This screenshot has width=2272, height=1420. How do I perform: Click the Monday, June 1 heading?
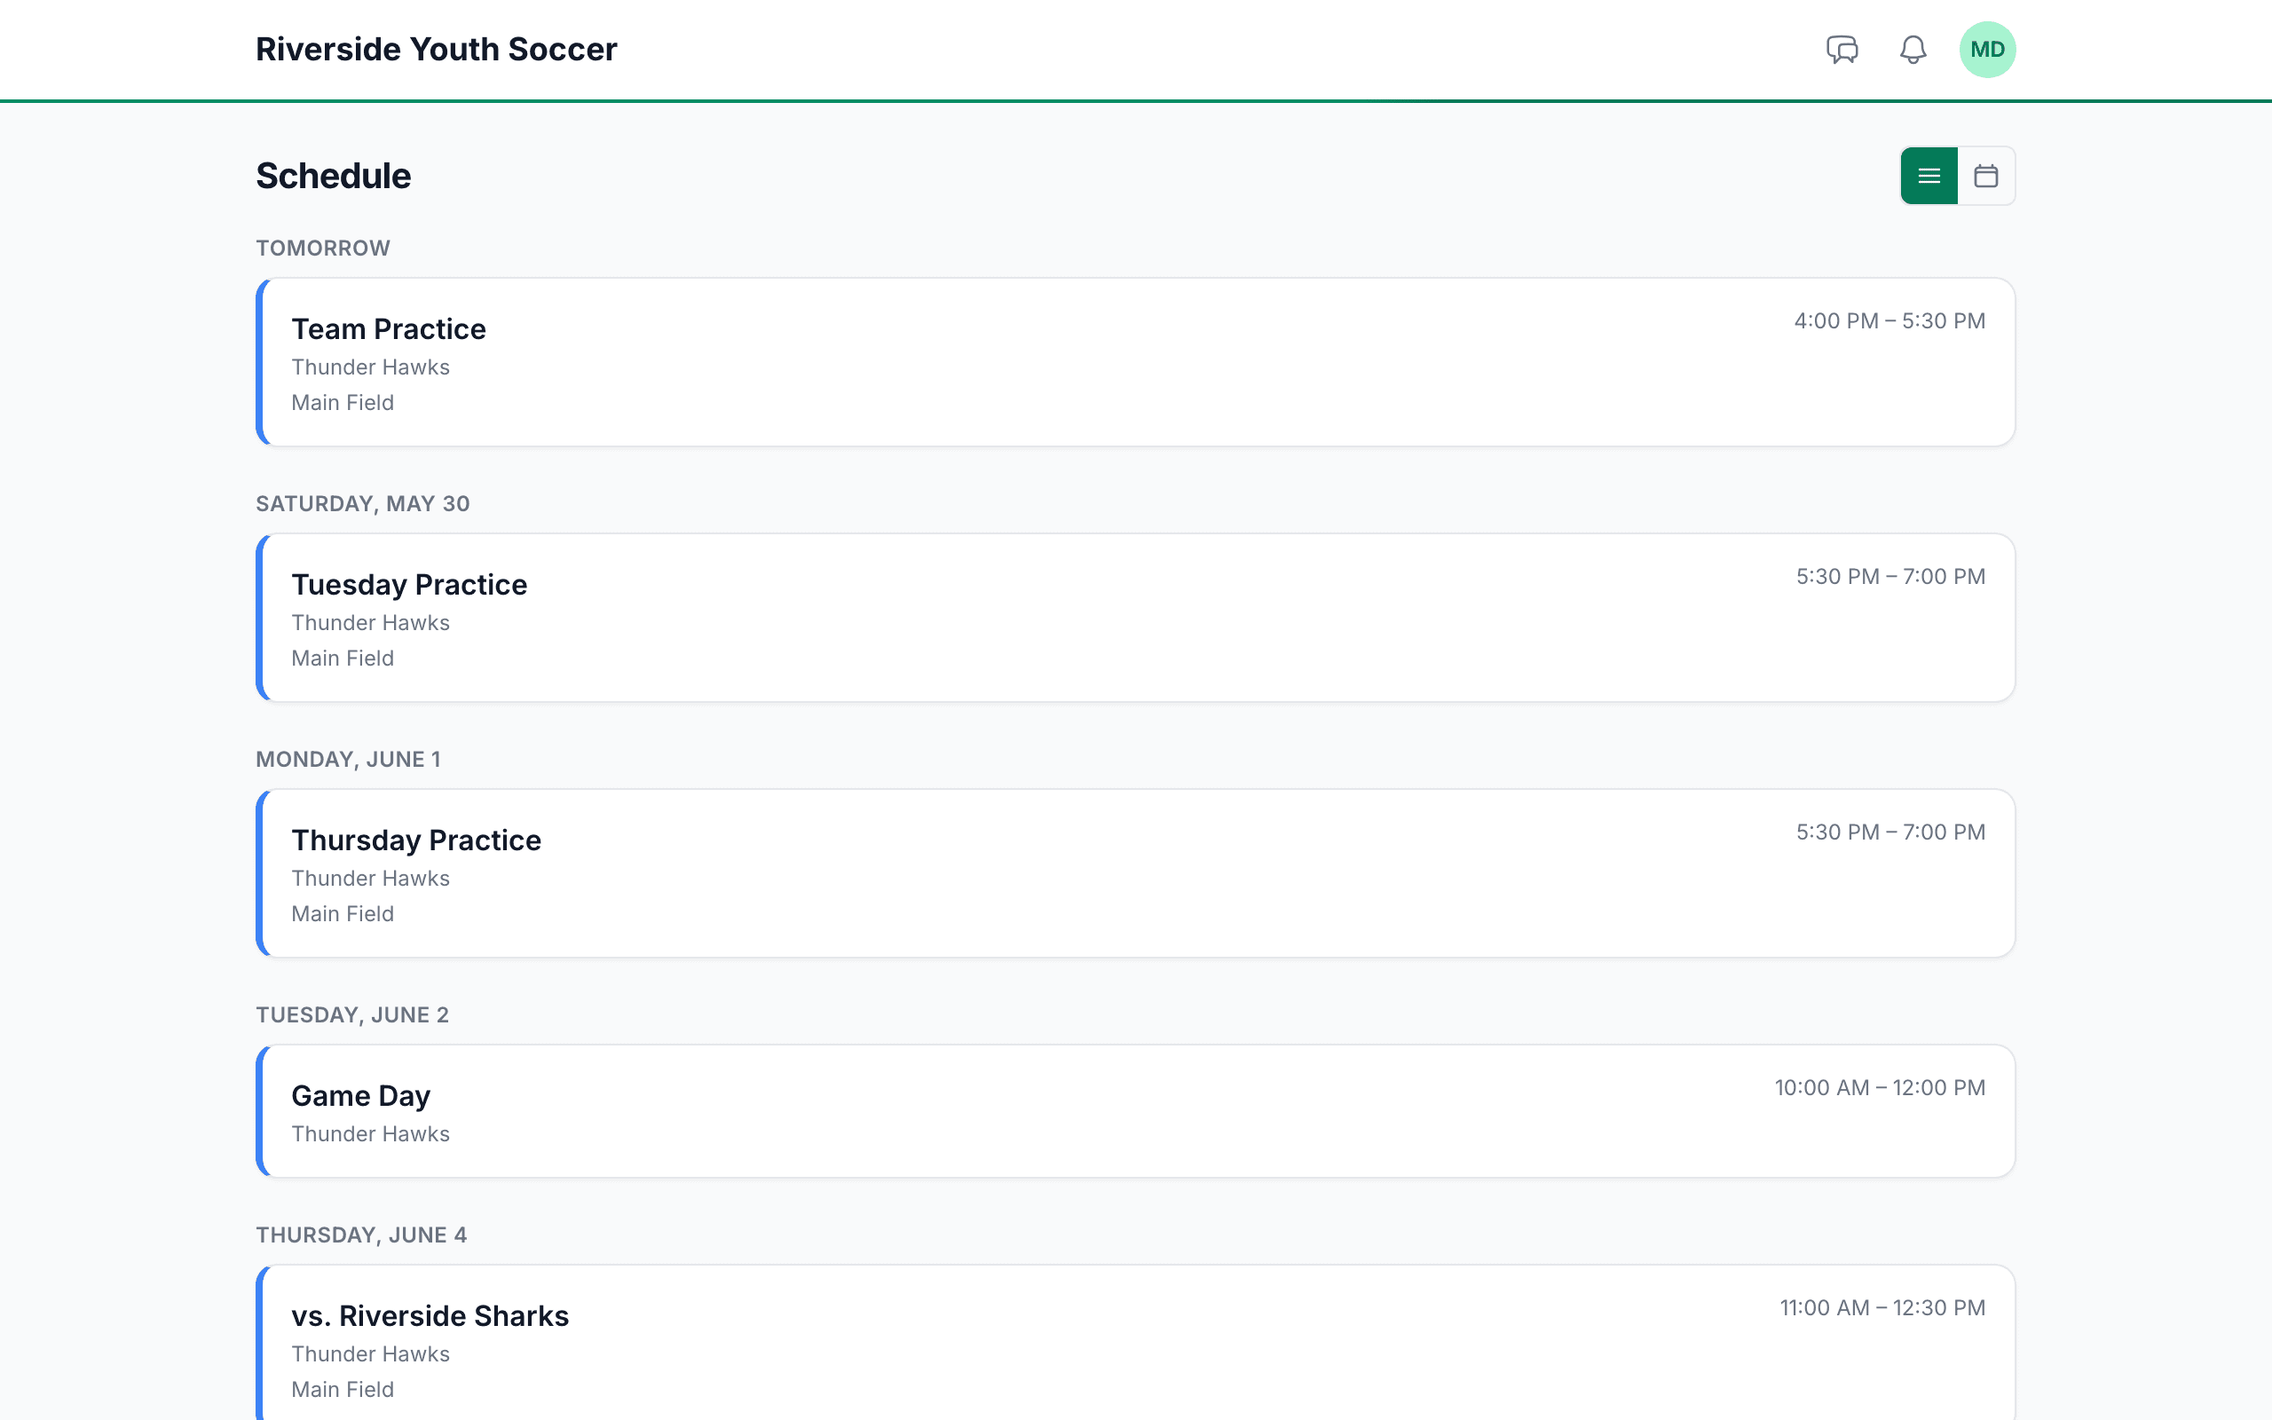[x=348, y=759]
